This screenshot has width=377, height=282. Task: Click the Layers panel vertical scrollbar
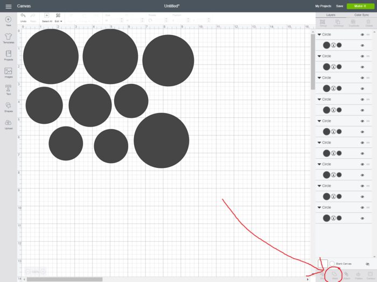pos(374,144)
